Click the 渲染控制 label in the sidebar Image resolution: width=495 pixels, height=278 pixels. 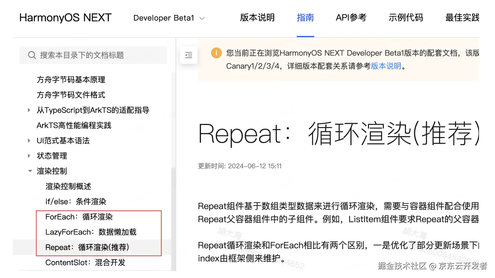click(52, 171)
